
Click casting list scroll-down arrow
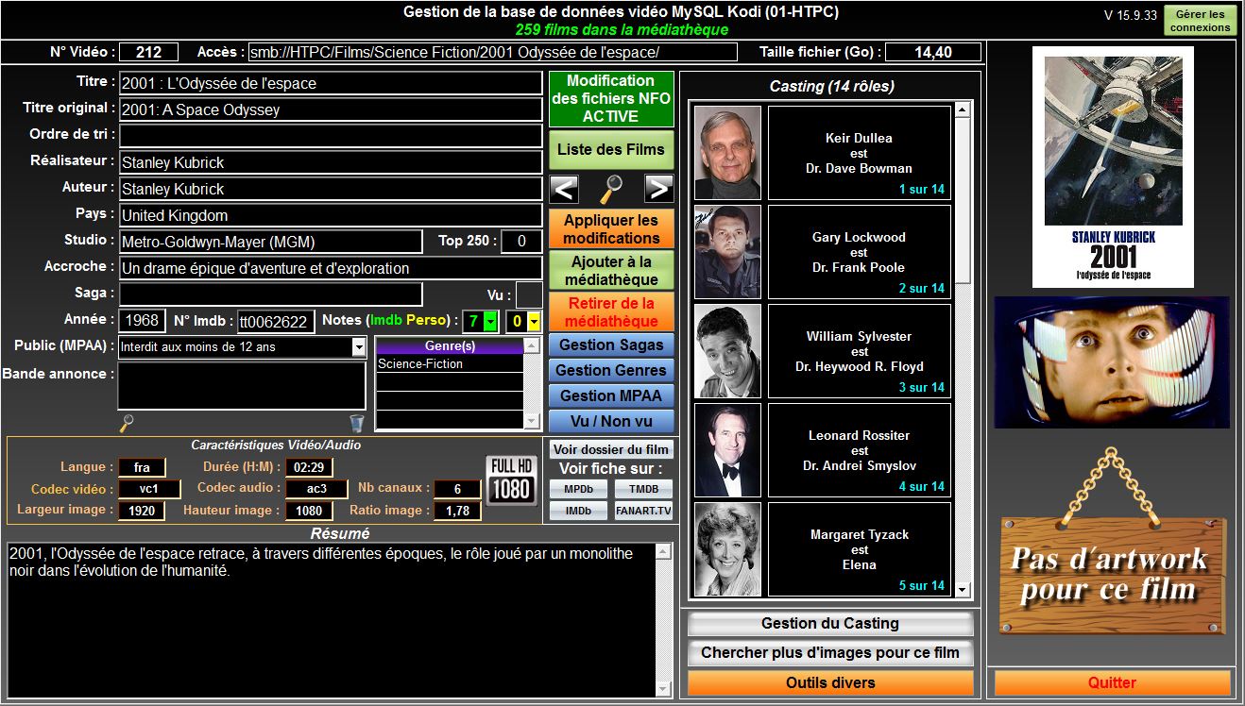963,590
